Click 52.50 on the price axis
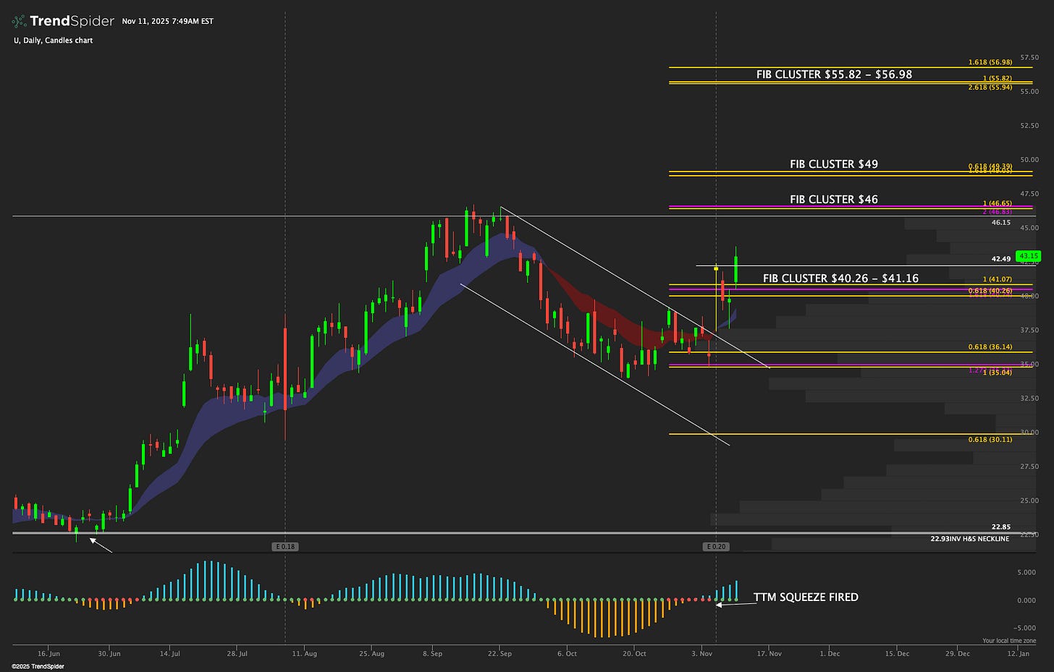 pos(1029,126)
